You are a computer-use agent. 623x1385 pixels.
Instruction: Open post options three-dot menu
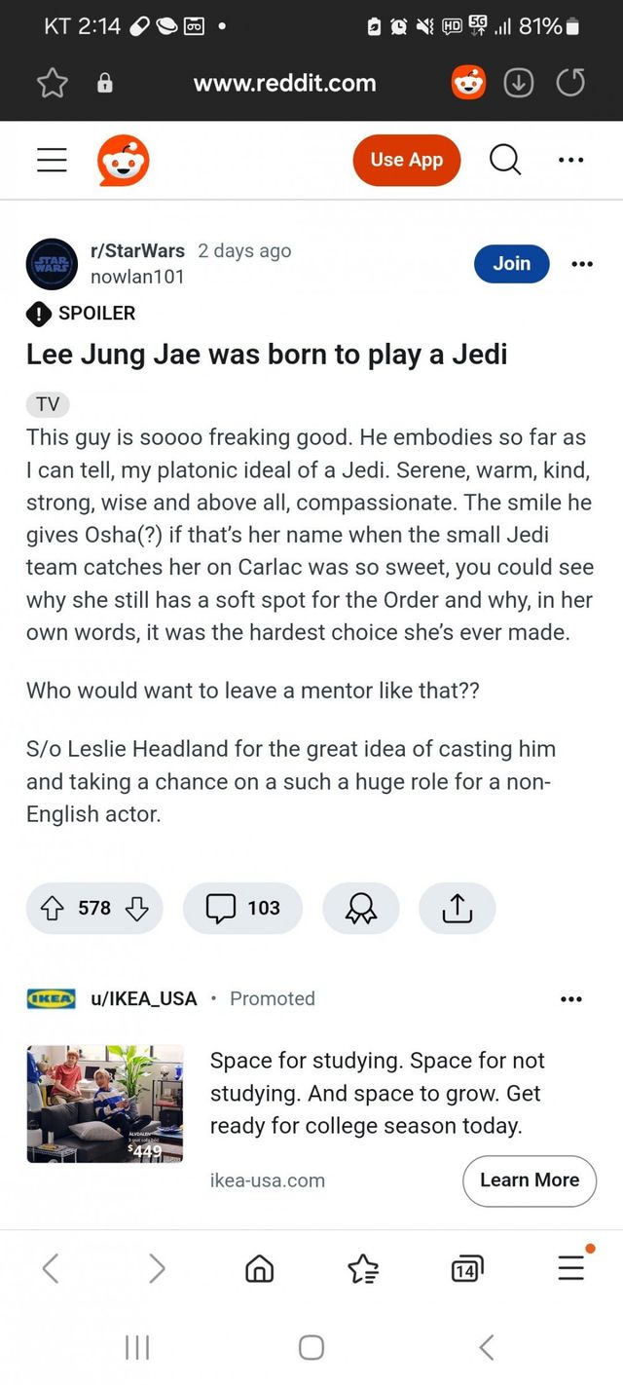click(581, 264)
